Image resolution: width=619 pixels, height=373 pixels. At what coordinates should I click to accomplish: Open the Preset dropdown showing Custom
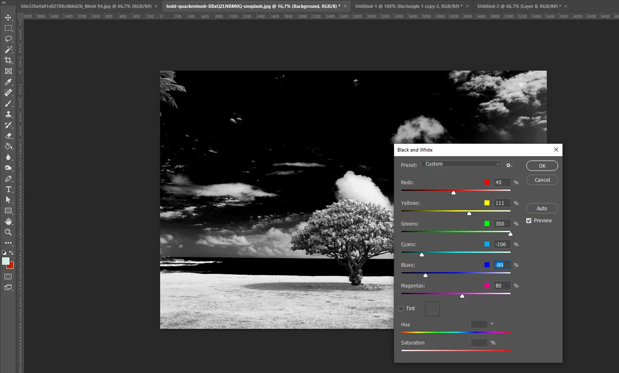tap(461, 164)
